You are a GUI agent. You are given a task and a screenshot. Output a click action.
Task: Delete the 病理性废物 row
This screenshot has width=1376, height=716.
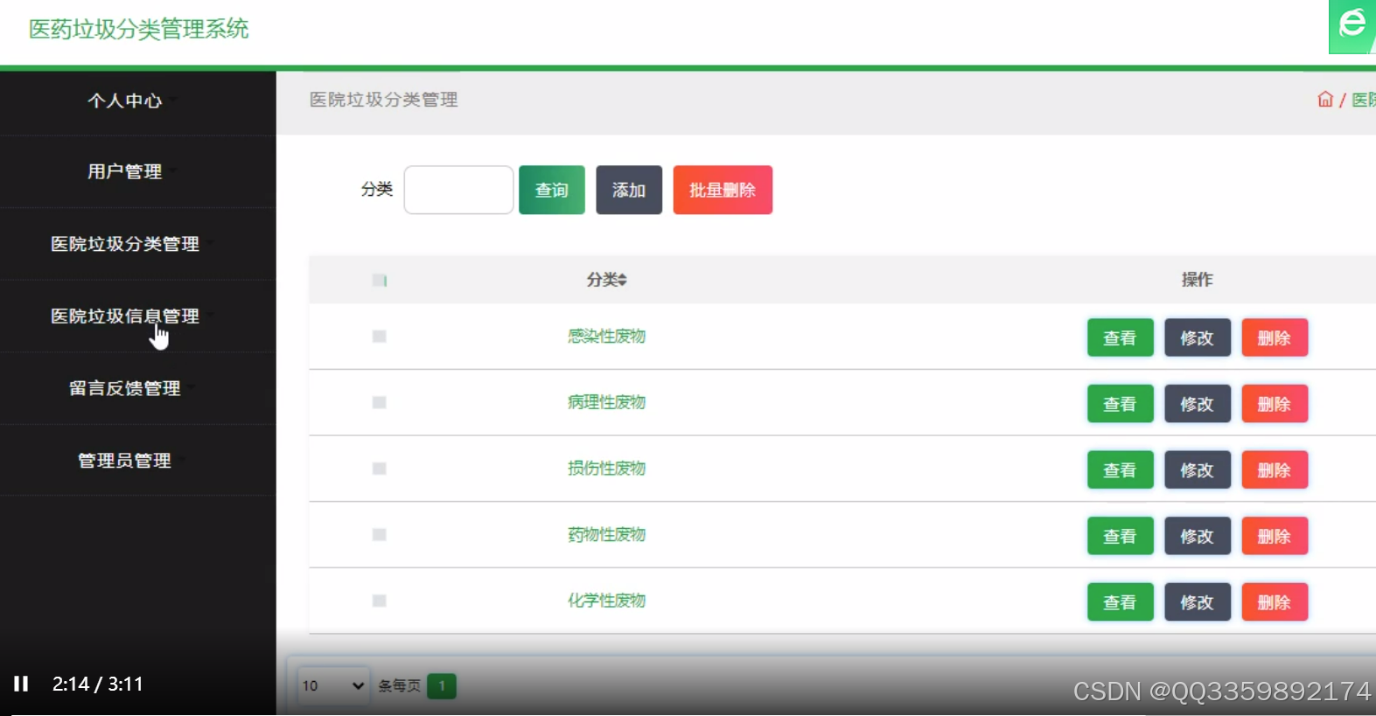click(1275, 404)
